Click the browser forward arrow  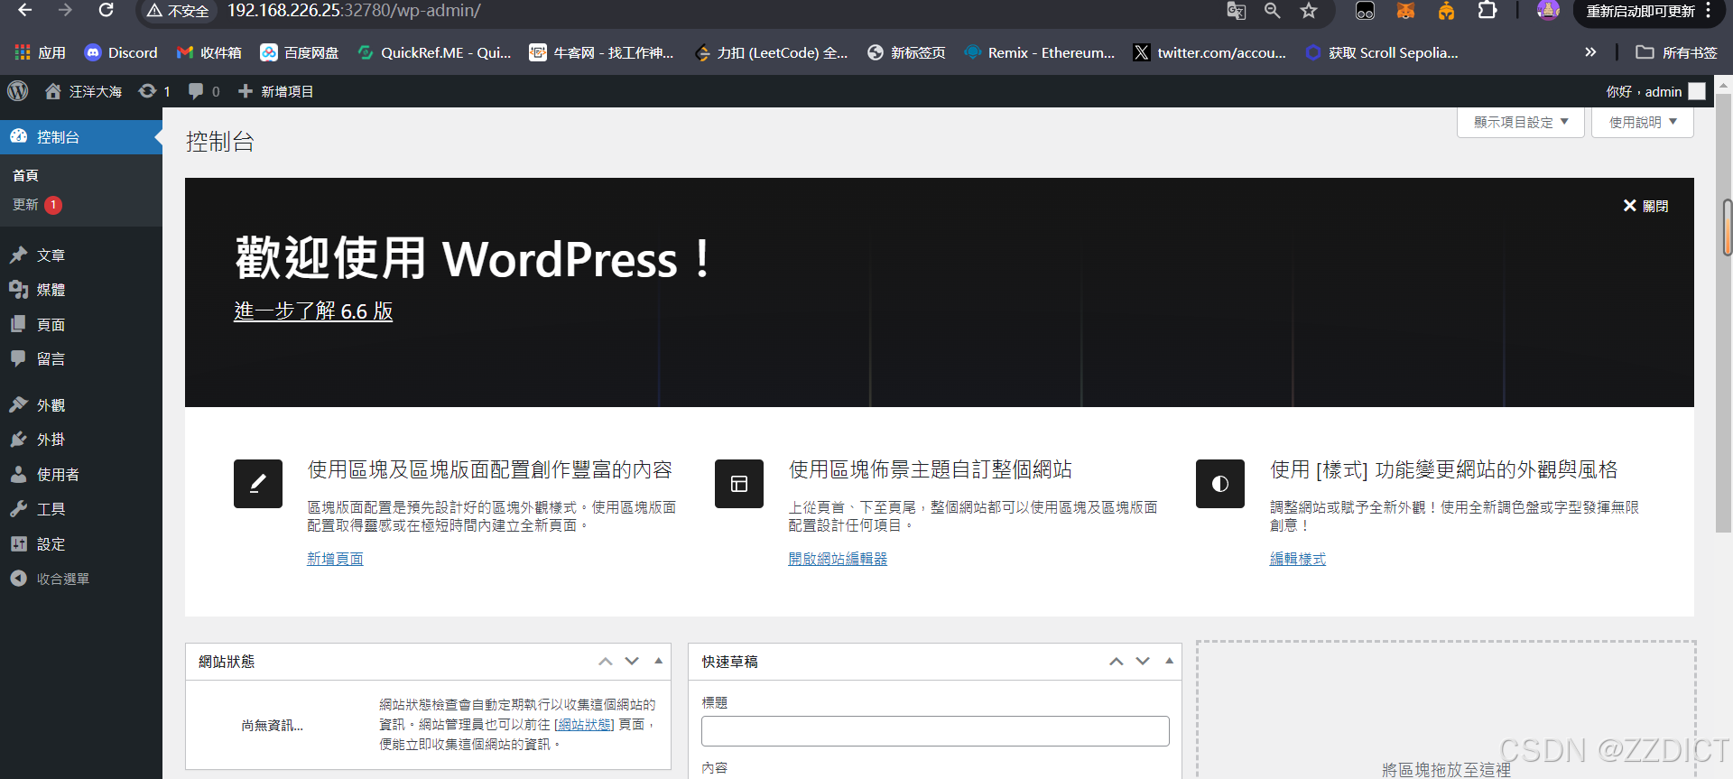click(x=65, y=10)
